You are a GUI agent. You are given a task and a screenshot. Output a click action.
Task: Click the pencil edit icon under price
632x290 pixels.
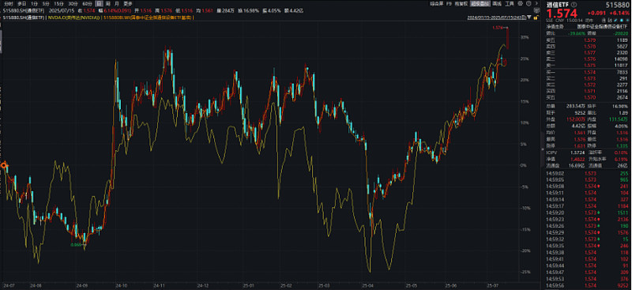click(615, 21)
